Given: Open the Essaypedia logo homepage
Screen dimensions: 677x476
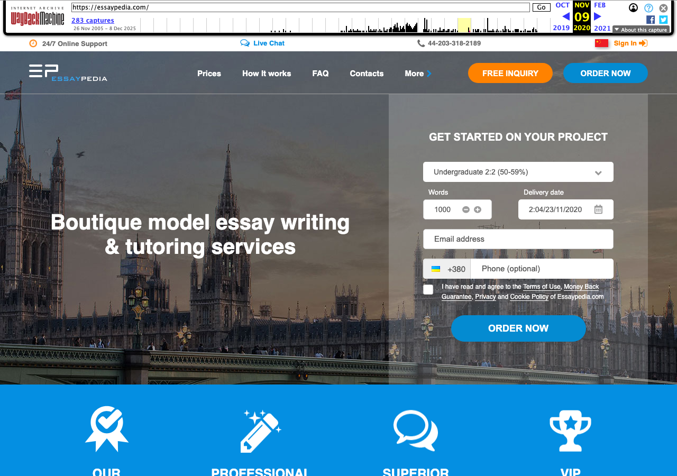Looking at the screenshot, I should coord(68,73).
